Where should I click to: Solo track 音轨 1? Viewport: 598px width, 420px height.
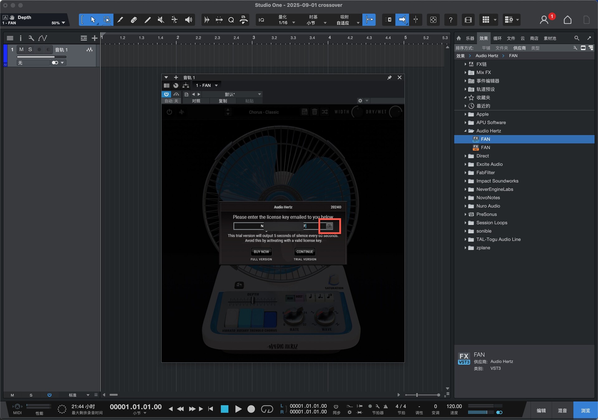point(30,50)
